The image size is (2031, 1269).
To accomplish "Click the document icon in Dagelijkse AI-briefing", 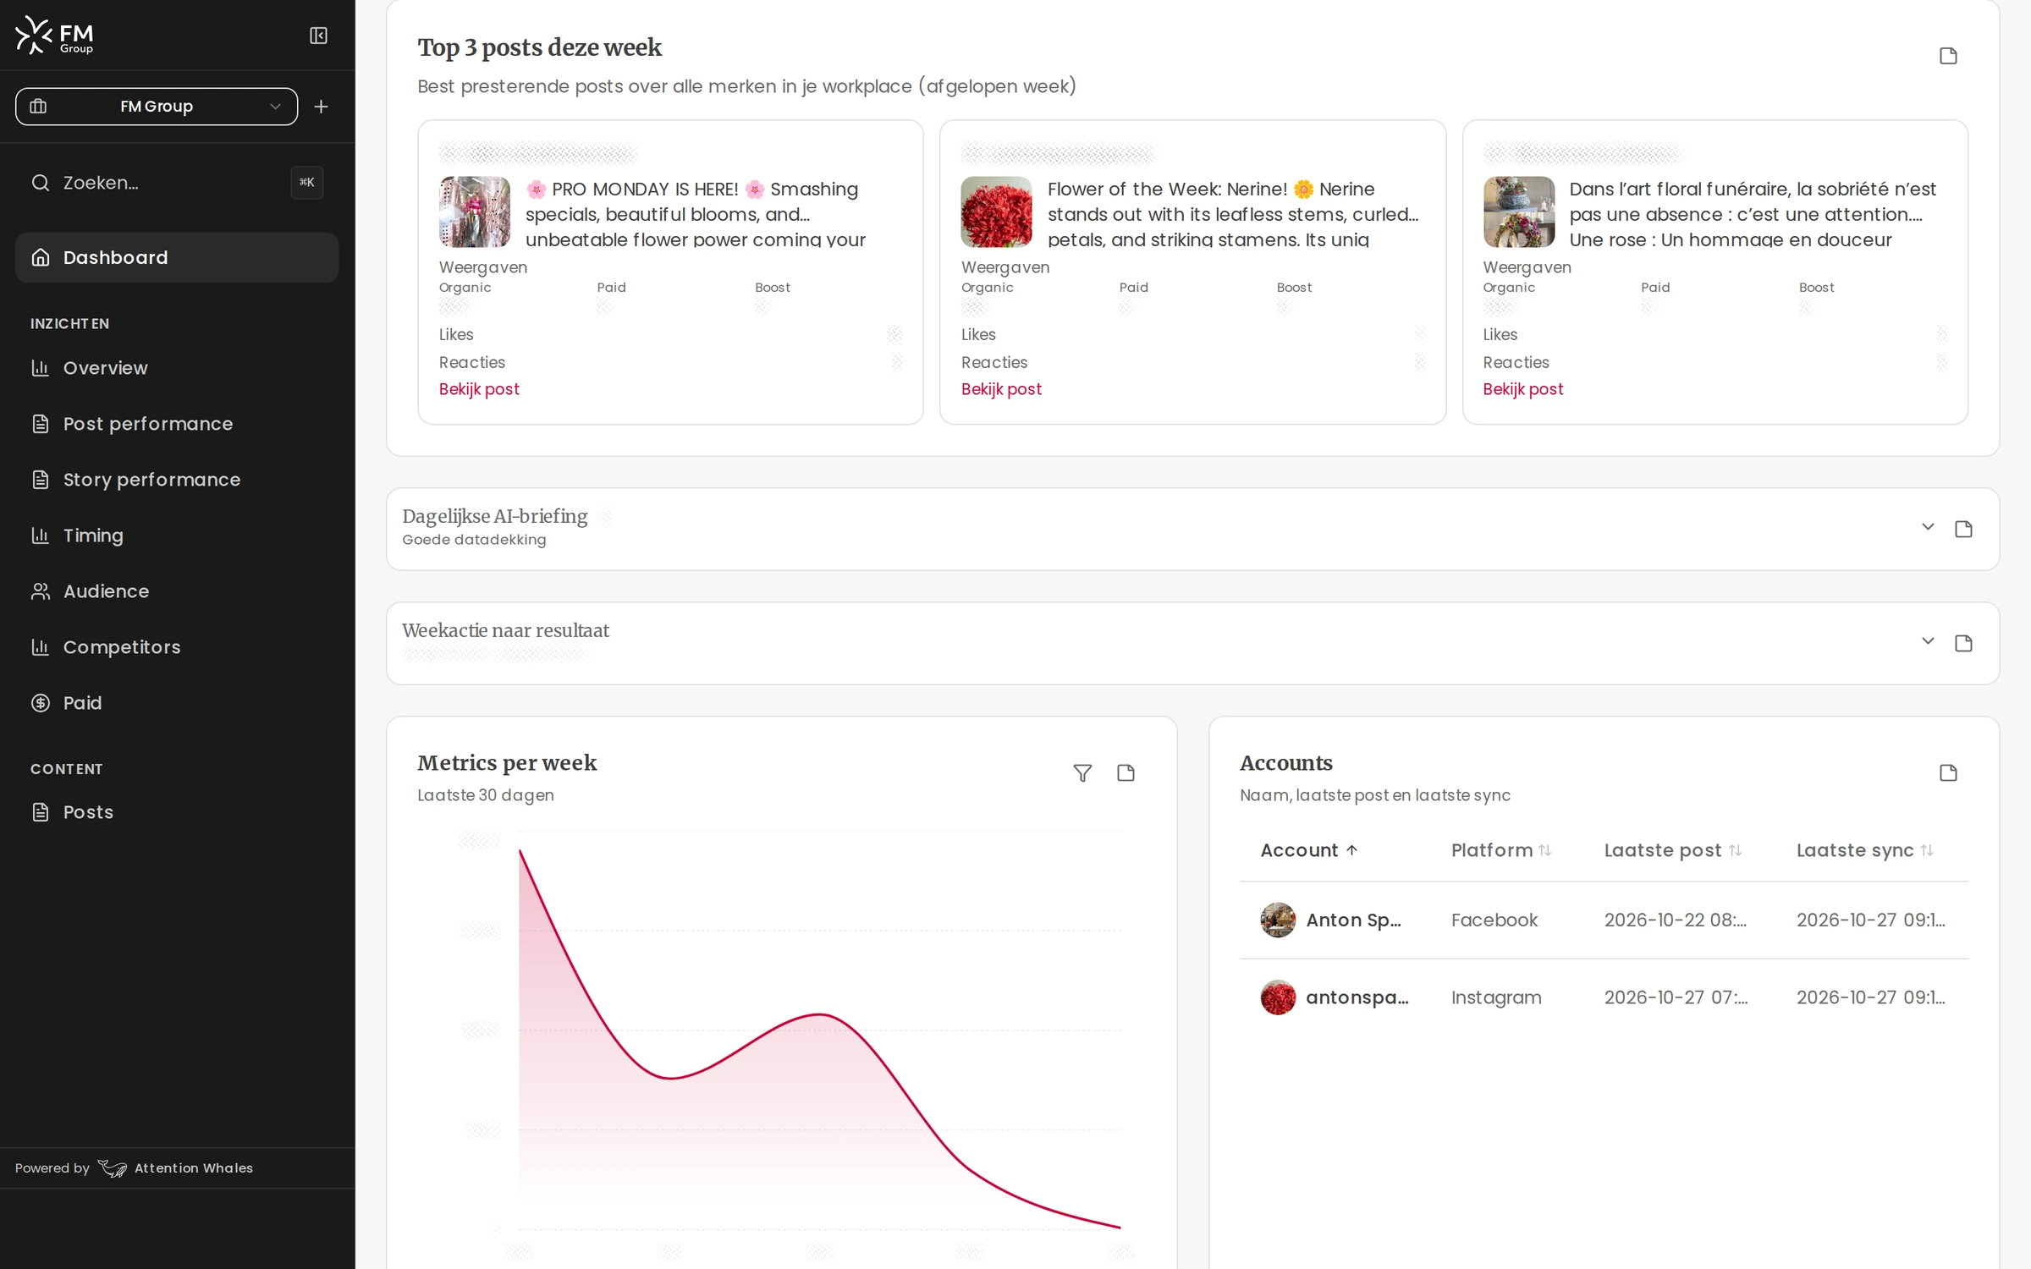I will (1963, 529).
